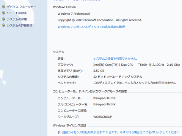The height and width of the screenshot is (136, 182).
Task: Click the フル コンピューター名: label
Action: tap(73, 104)
